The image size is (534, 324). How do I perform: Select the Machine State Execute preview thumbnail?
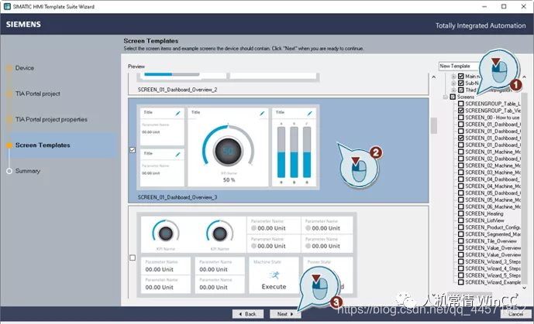(246, 254)
